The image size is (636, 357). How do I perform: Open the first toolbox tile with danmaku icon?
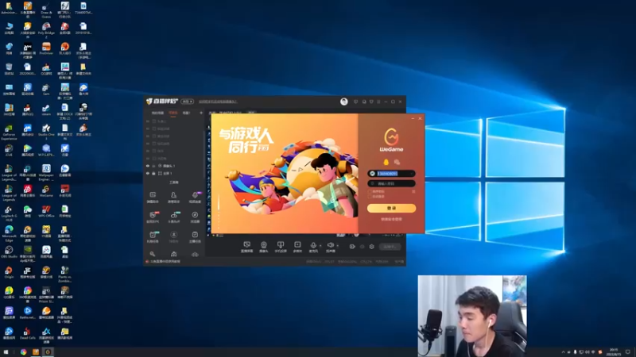point(153,197)
